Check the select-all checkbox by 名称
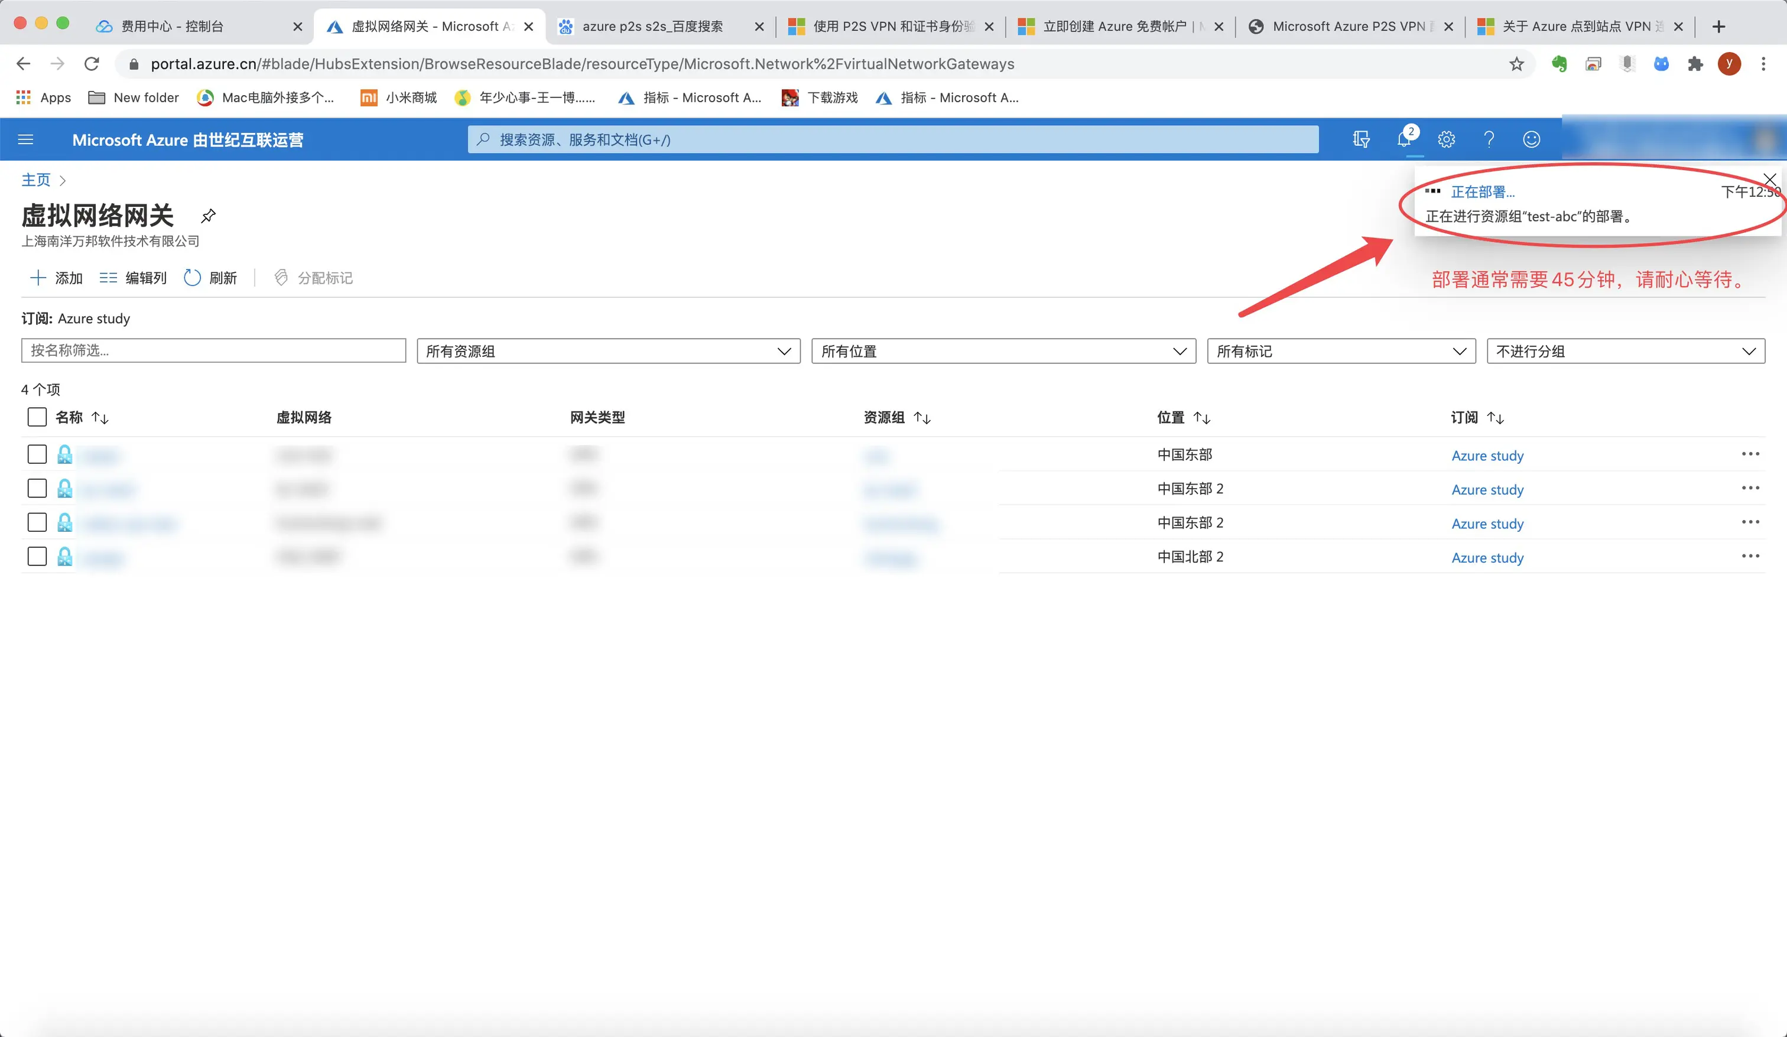Image resolution: width=1787 pixels, height=1037 pixels. coord(37,417)
